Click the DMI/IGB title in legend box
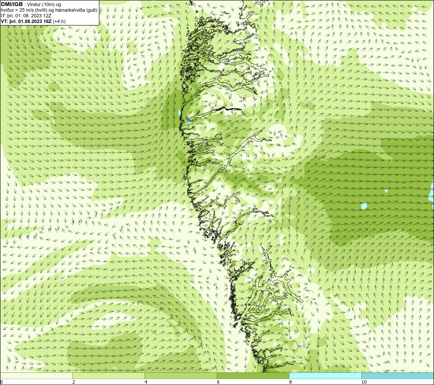The image size is (434, 385). [12, 4]
